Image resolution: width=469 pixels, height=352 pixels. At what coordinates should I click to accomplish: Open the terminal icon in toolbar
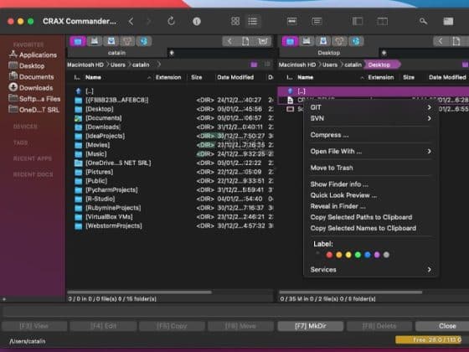[x=448, y=21]
